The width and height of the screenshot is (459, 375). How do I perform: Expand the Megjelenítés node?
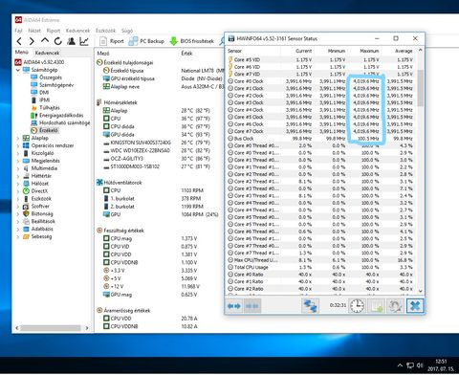[18, 161]
